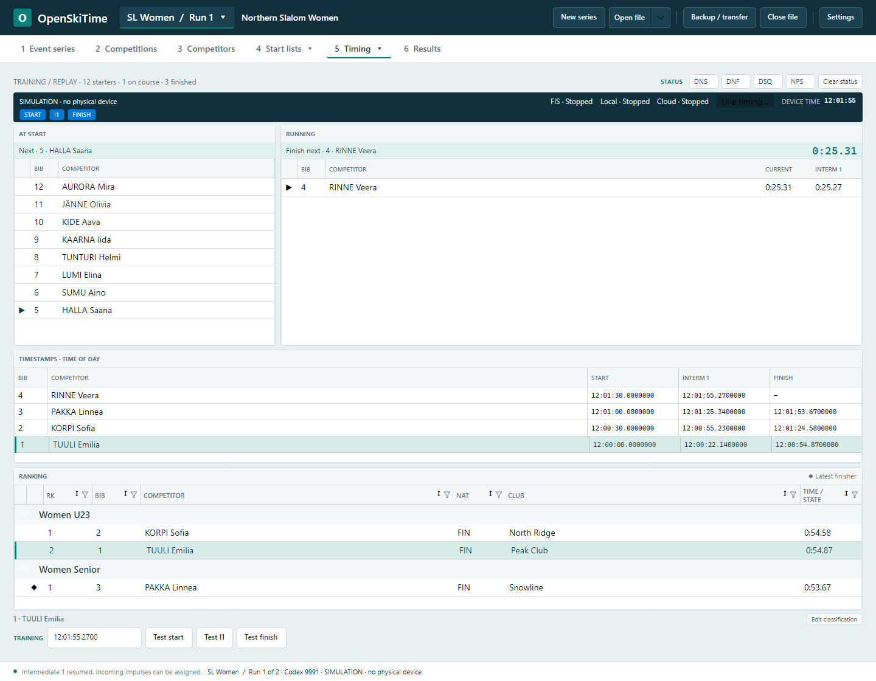
Task: Open the Competitors tab
Action: point(206,49)
